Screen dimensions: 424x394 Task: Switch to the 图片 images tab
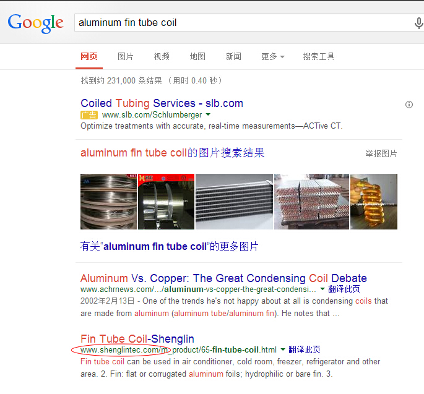click(126, 56)
